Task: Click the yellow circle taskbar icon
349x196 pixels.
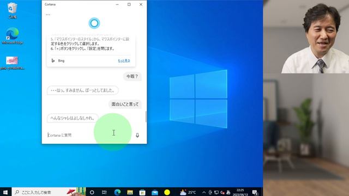Action: pos(167,192)
